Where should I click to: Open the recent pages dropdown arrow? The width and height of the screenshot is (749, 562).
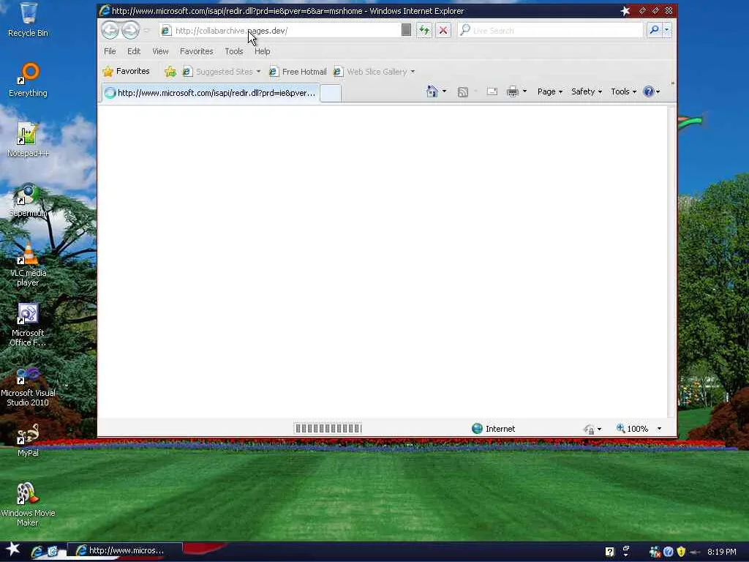coord(147,31)
